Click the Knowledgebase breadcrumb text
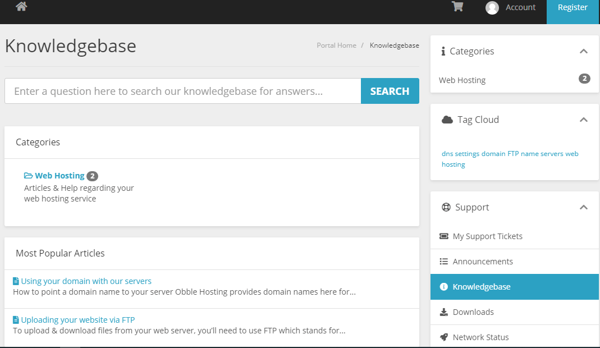The width and height of the screenshot is (600, 348). pyautogui.click(x=394, y=45)
